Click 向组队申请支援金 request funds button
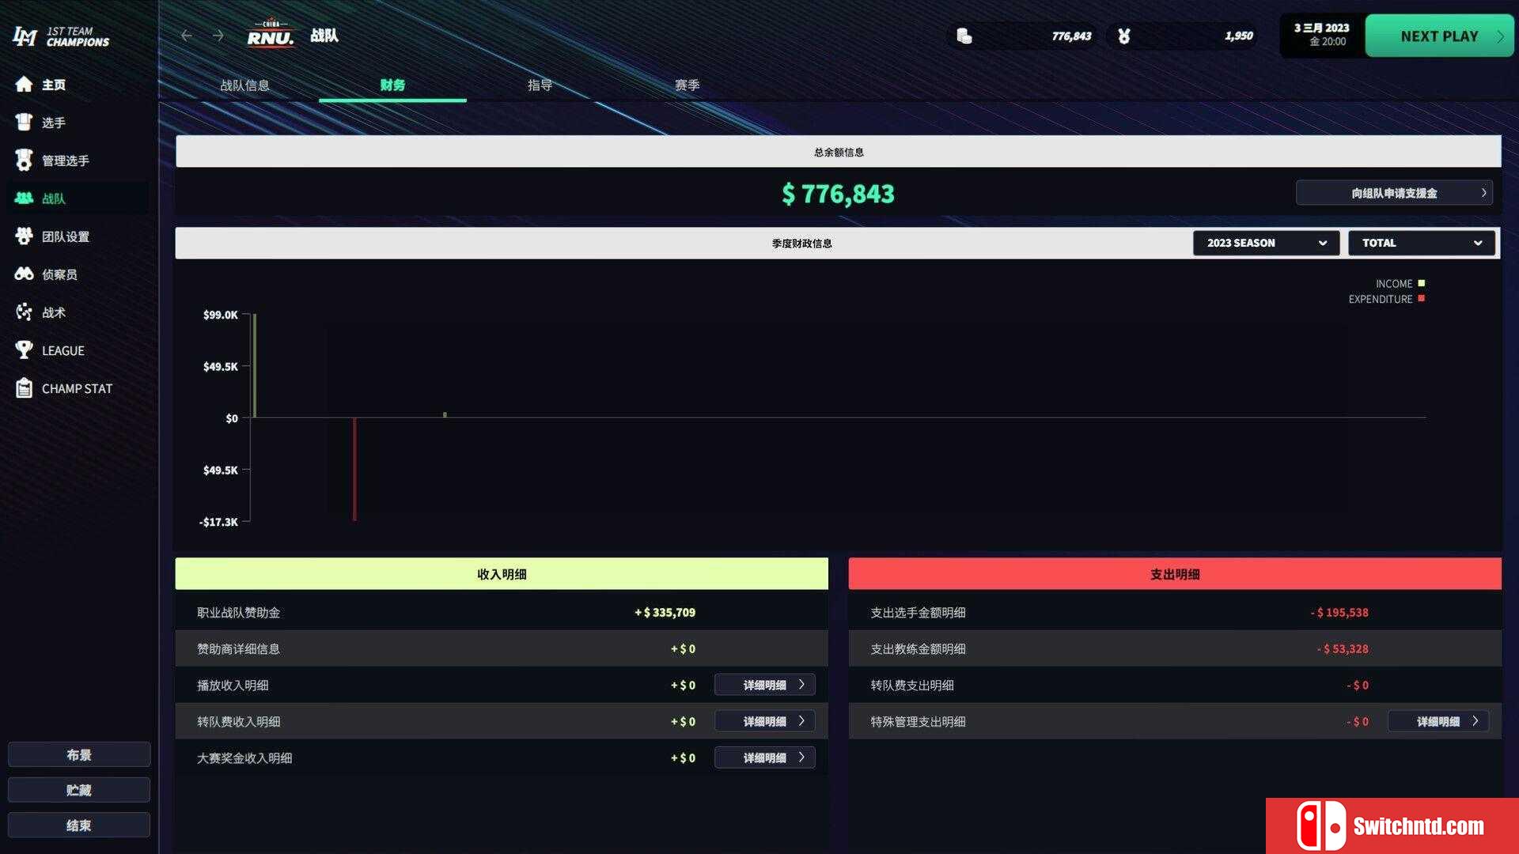 point(1394,193)
